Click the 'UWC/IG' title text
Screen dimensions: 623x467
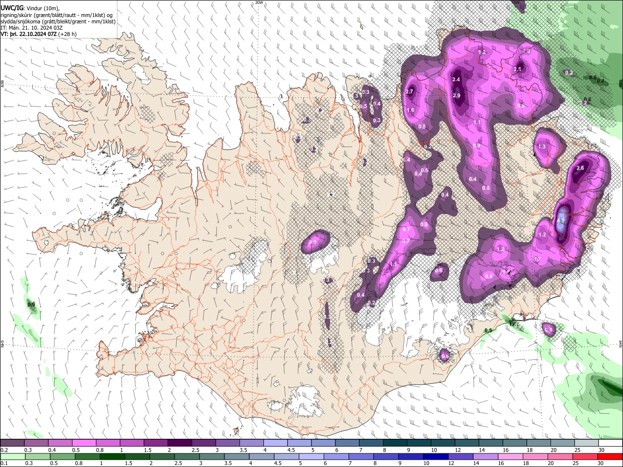[x=11, y=8]
